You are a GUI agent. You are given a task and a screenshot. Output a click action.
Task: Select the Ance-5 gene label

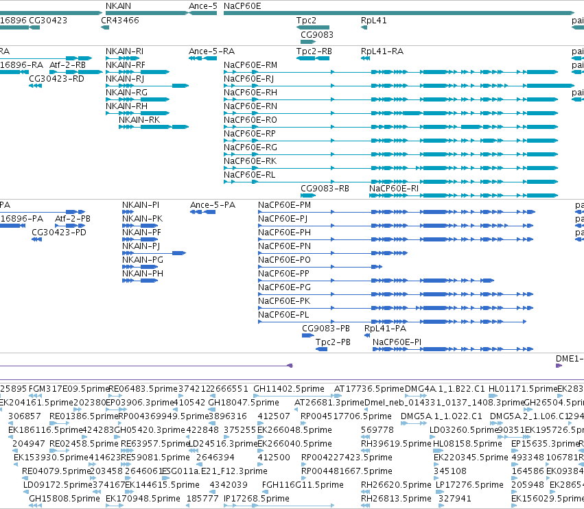click(x=202, y=6)
